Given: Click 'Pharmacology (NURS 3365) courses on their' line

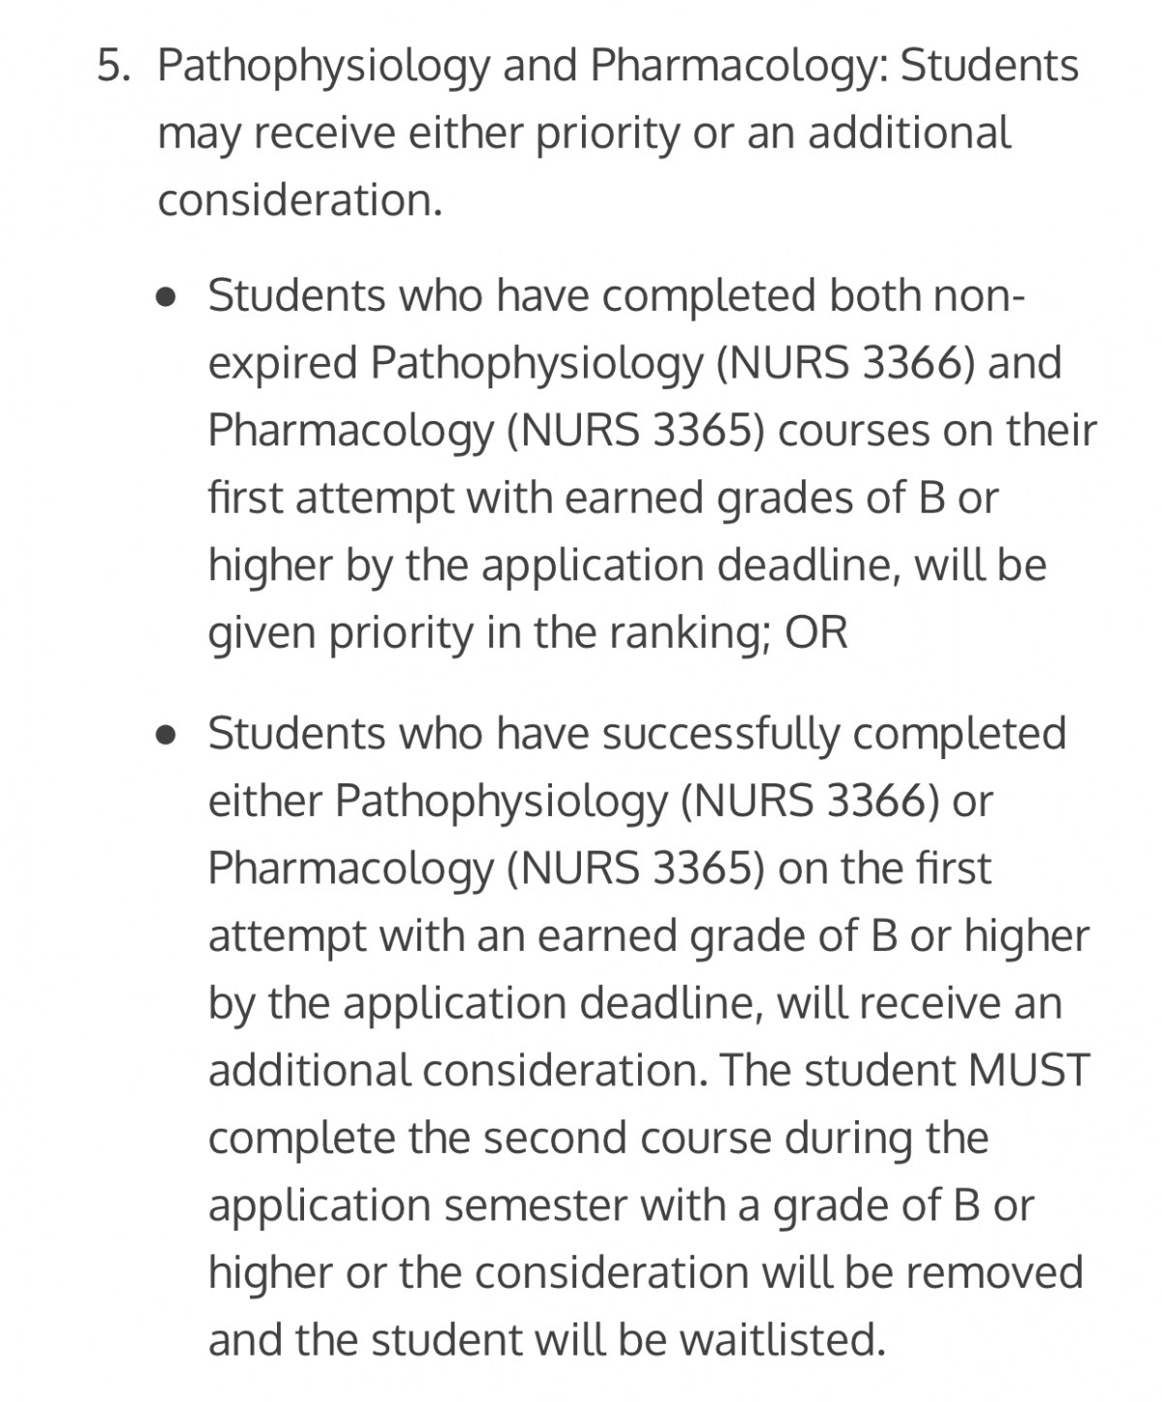Looking at the screenshot, I should point(653,432).
